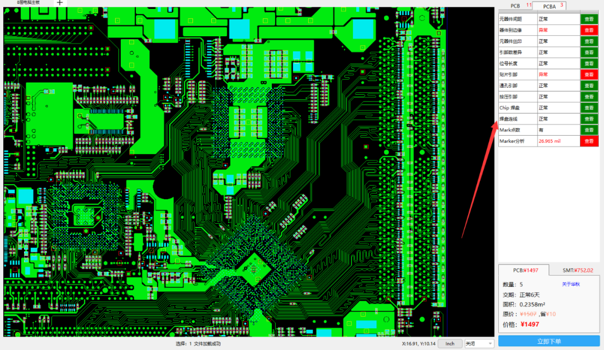Toggle the Inch unit button
This screenshot has width=604, height=350.
pyautogui.click(x=450, y=344)
